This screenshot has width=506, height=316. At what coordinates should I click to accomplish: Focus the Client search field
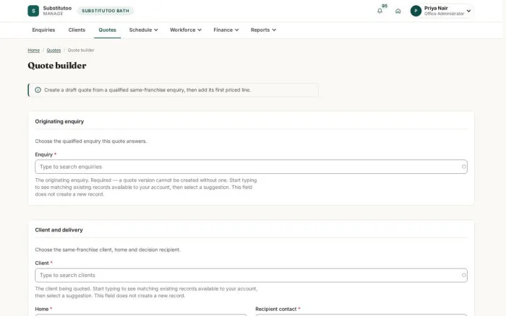251,275
